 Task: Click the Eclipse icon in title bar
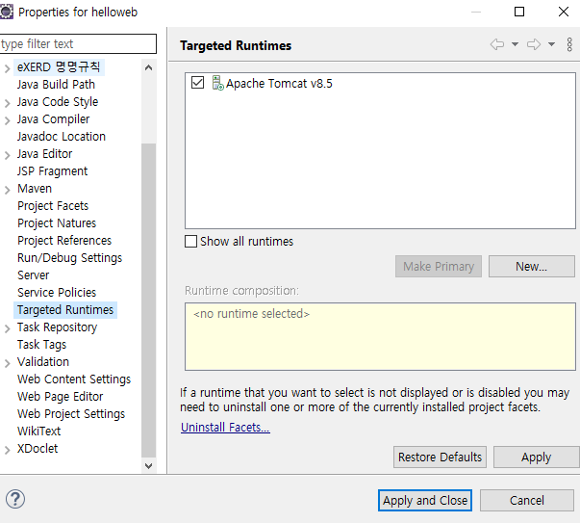[x=7, y=13]
